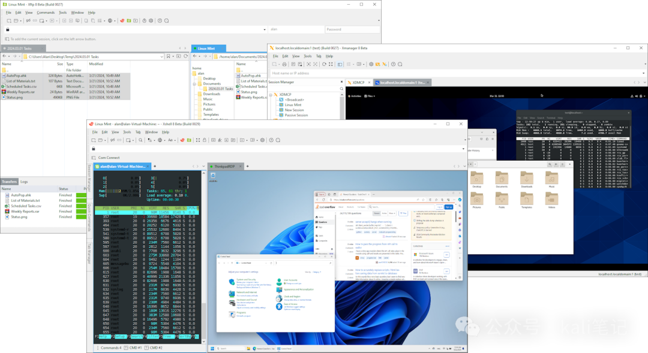Click the back arrow in Xftp local pane

click(5, 56)
